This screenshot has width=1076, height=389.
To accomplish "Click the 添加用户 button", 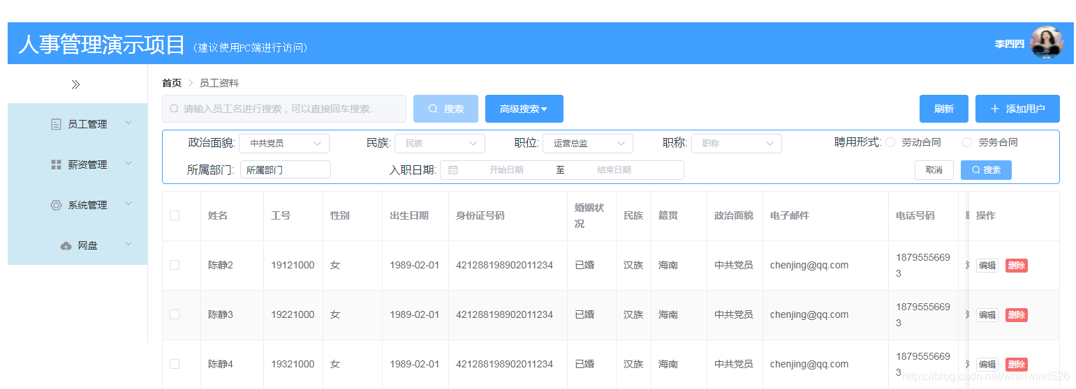I will tap(1017, 109).
